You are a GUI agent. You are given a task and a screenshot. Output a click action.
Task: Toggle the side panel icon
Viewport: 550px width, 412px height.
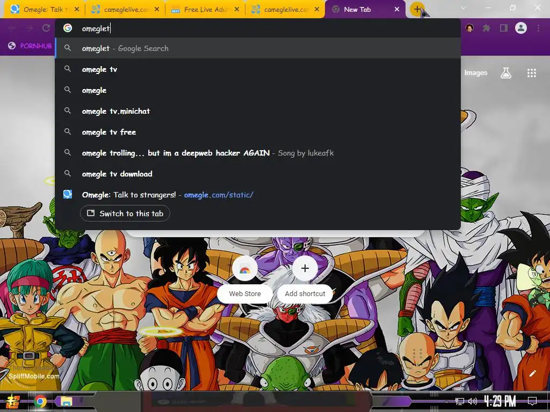coord(504,28)
